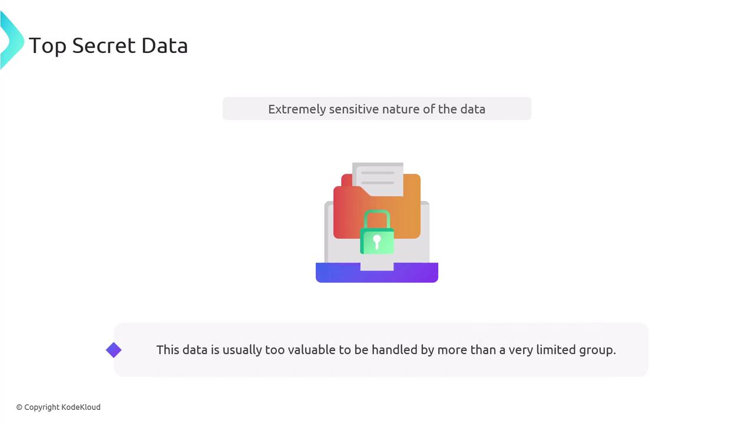754x424 pixels.
Task: Click the © symbol in the footer
Action: pyautogui.click(x=19, y=407)
